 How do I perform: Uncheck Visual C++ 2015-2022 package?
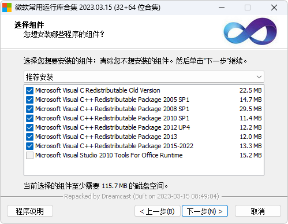tap(29, 146)
